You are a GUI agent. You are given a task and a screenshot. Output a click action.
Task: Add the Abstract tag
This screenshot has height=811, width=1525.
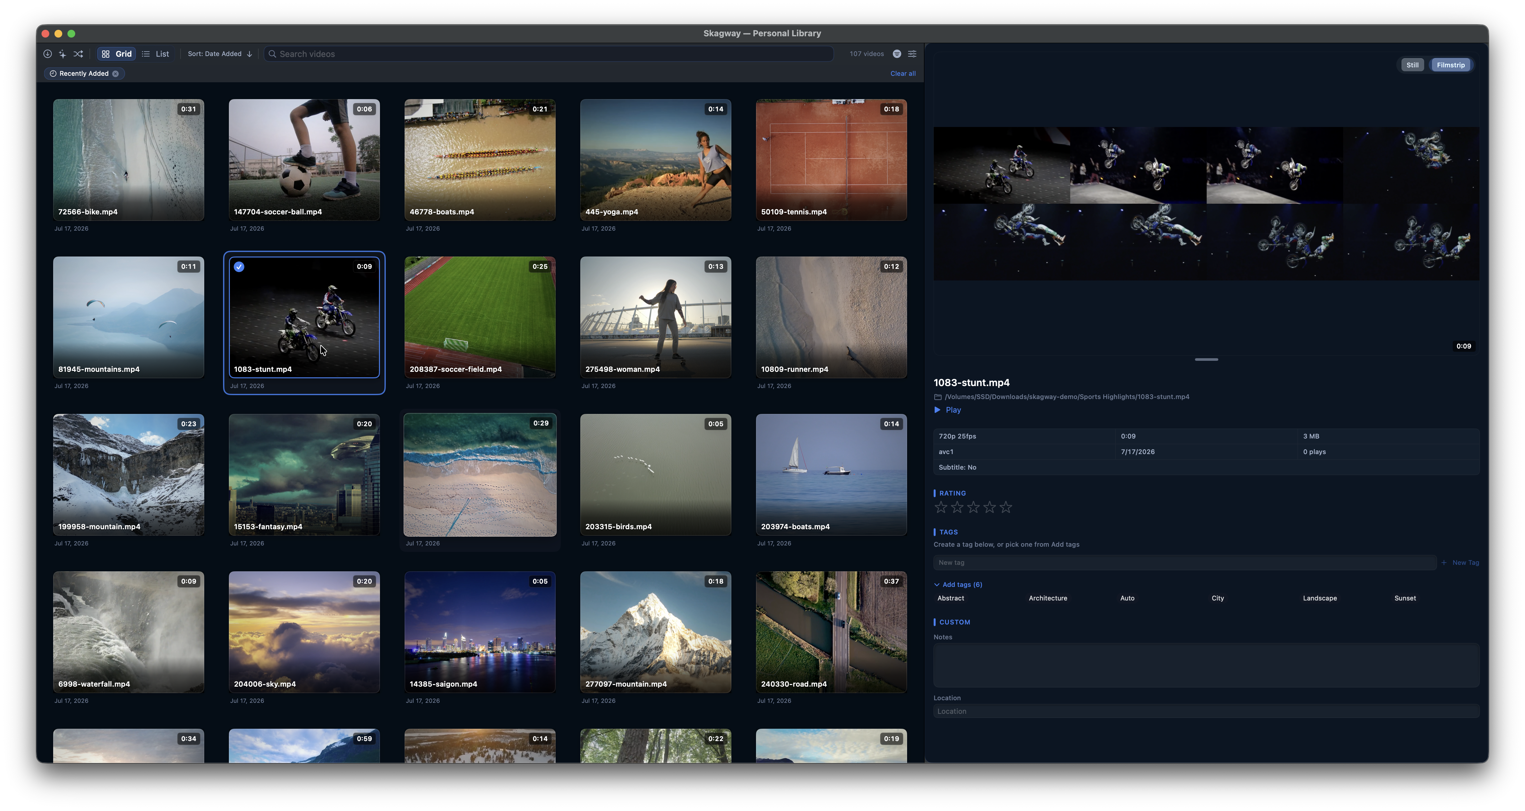pos(951,598)
